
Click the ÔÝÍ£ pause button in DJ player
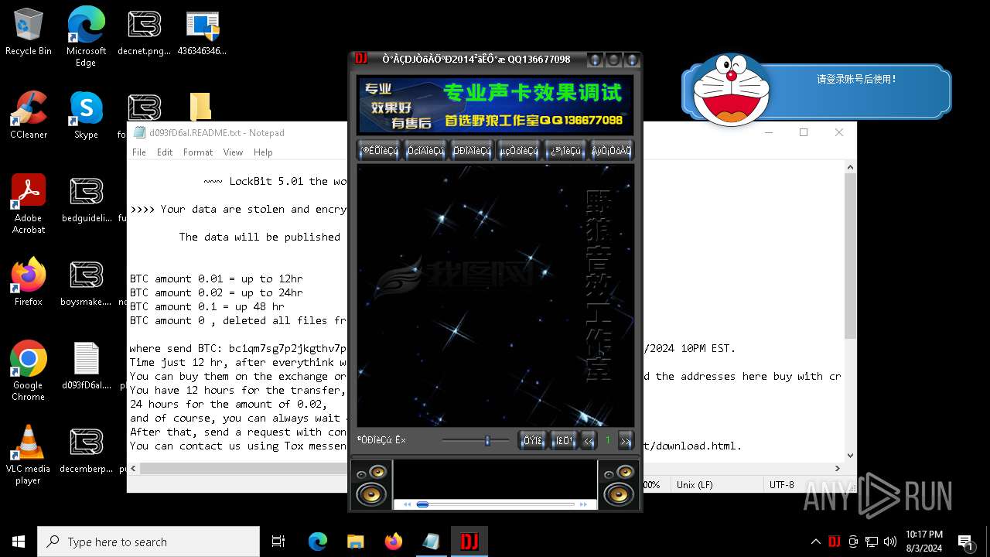(x=533, y=440)
